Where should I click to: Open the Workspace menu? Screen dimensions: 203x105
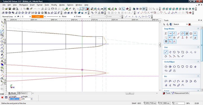[x=23, y=5]
